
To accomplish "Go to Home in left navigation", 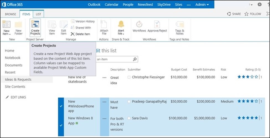I will tap(10, 51).
